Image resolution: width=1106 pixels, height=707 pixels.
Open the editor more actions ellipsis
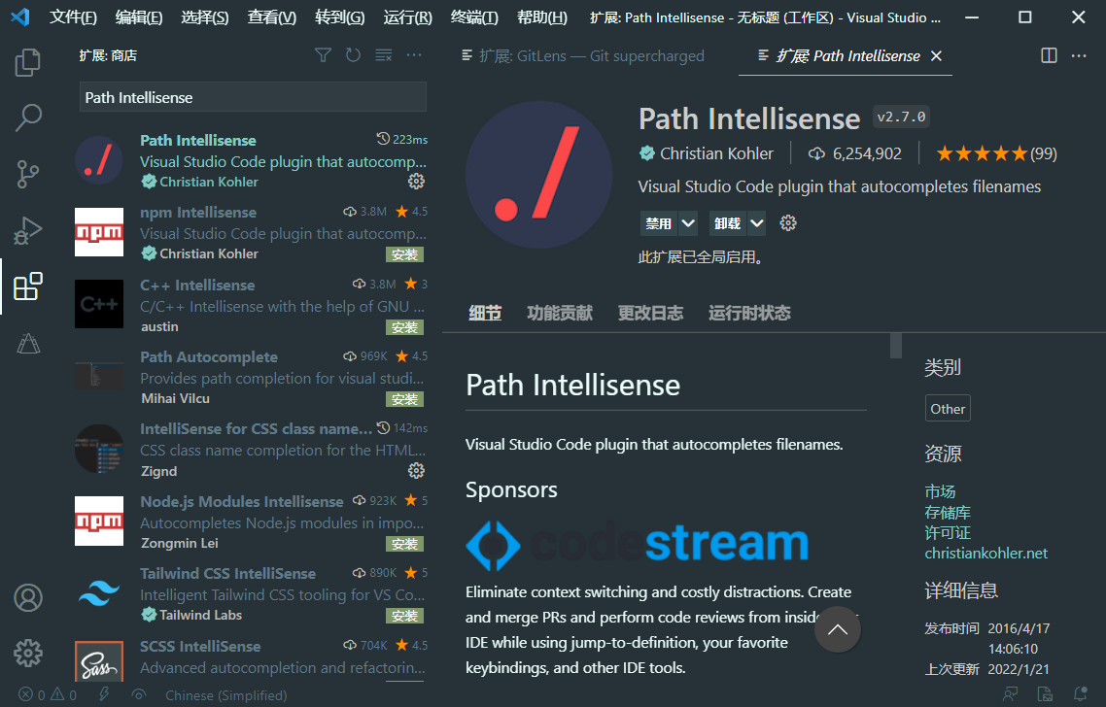[1079, 55]
